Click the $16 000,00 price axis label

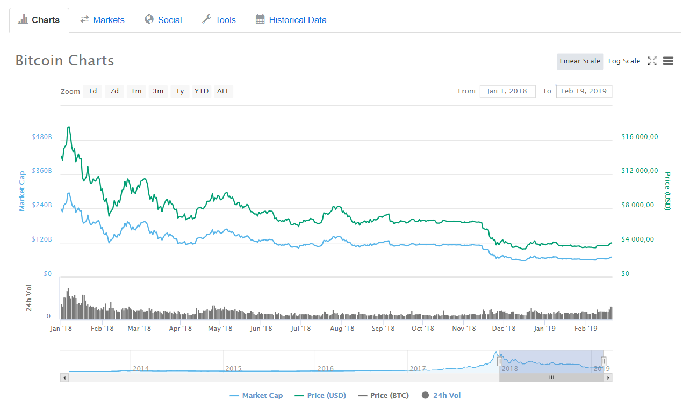639,137
